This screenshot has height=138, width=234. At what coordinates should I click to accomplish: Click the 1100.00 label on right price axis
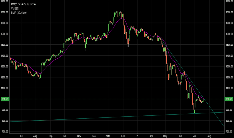coord(229,88)
